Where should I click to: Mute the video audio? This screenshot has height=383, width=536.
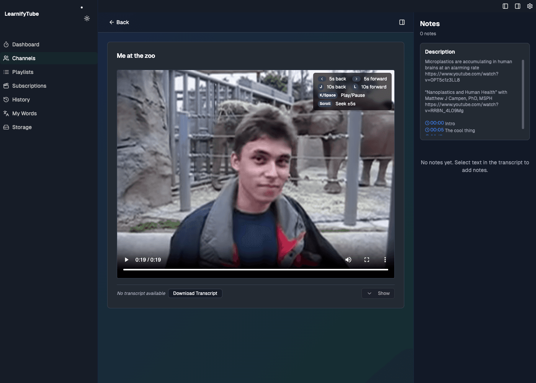(348, 260)
